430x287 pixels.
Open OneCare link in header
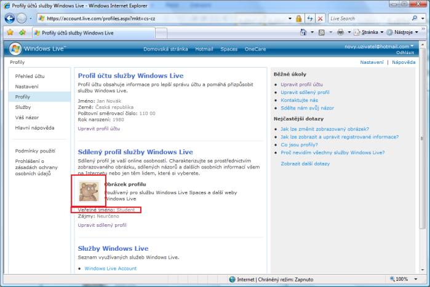[x=255, y=49]
